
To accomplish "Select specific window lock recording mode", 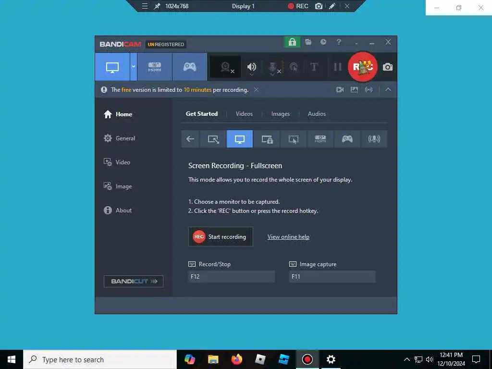I will click(267, 139).
